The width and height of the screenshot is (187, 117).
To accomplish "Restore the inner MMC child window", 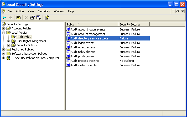I will pyautogui.click(x=178, y=11).
